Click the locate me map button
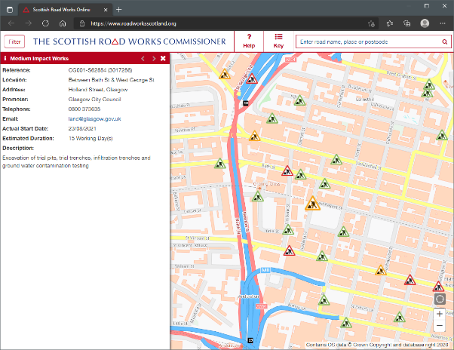Viewport: 454px width, 350px height. (440, 299)
